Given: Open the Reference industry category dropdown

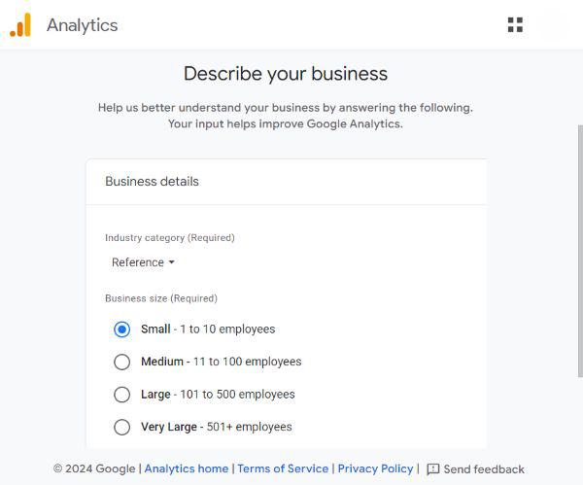Looking at the screenshot, I should point(143,262).
